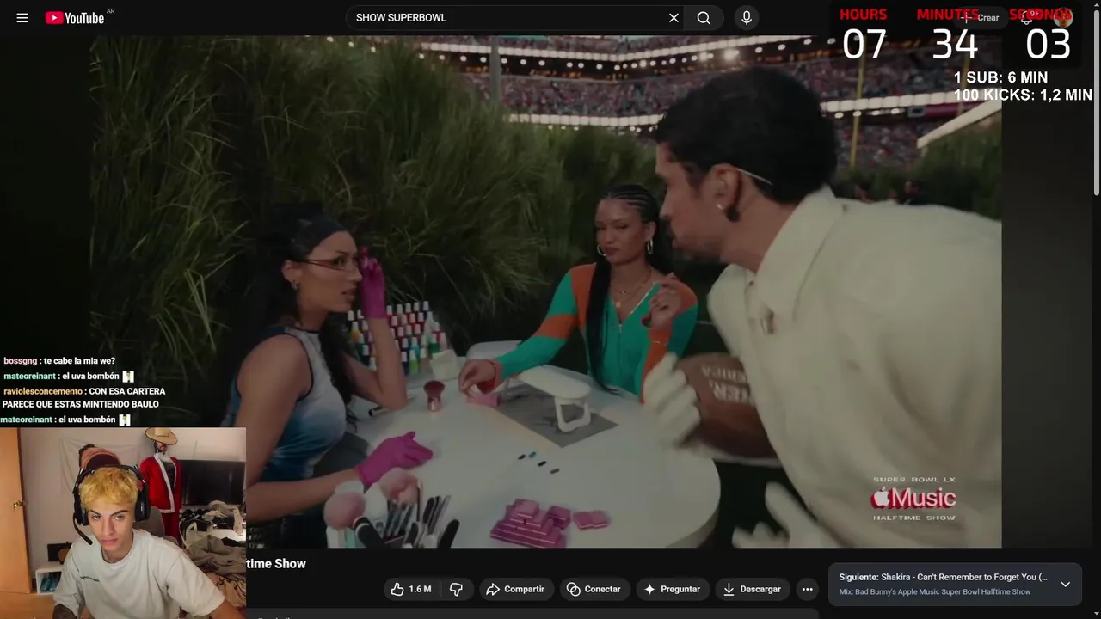Dislike the video with thumbs down
Viewport: 1101px width, 619px height.
(x=457, y=589)
